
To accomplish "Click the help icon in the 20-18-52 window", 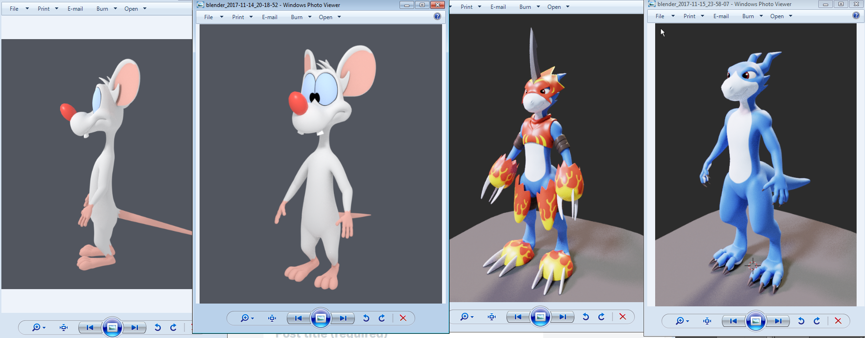I will point(437,17).
